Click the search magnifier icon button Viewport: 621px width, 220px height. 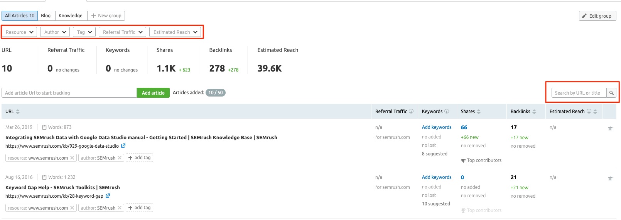[x=611, y=93]
